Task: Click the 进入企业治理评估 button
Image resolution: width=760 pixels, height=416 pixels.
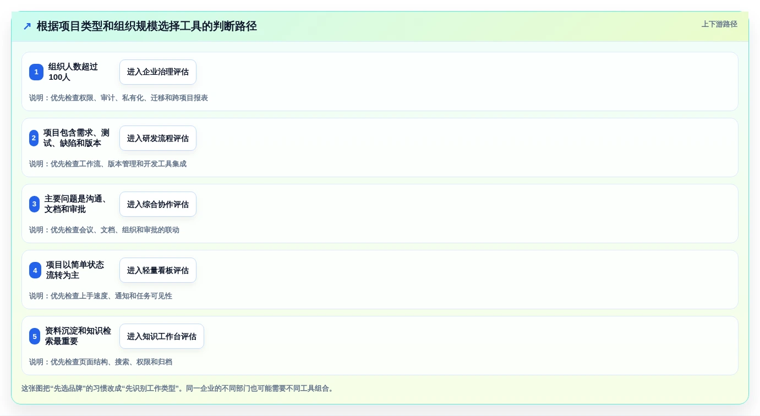Action: coord(158,72)
